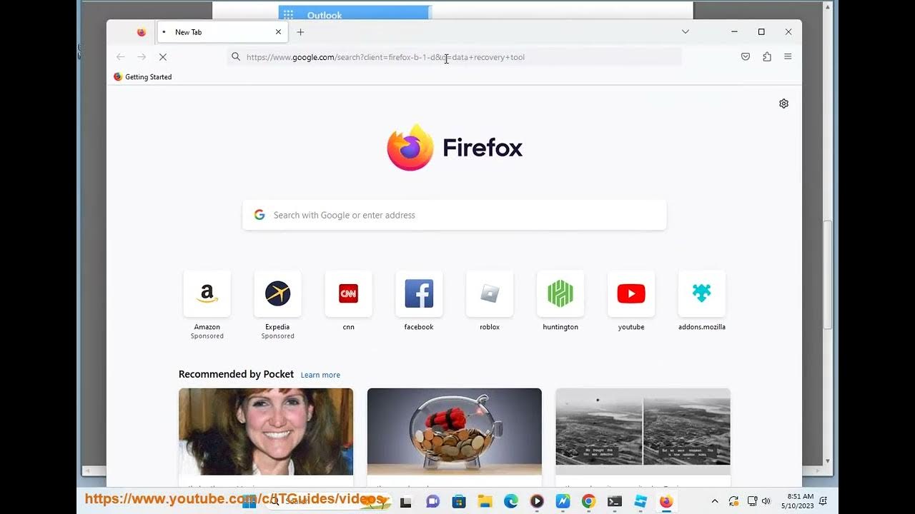Open the piggy bank Pocket story

(x=455, y=432)
